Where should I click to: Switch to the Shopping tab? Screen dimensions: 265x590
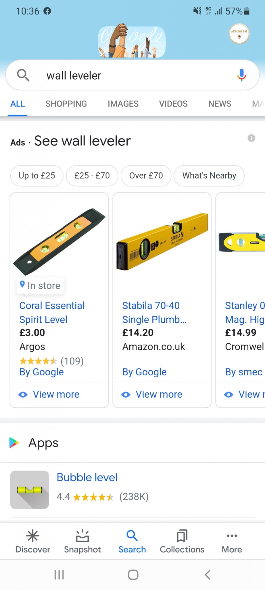(66, 104)
